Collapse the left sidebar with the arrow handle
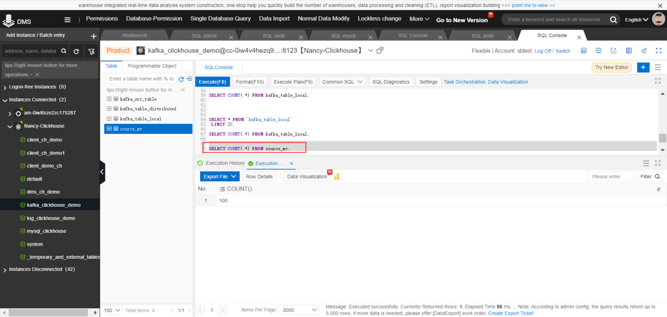Viewport: 667px width, 317px height. click(x=102, y=172)
